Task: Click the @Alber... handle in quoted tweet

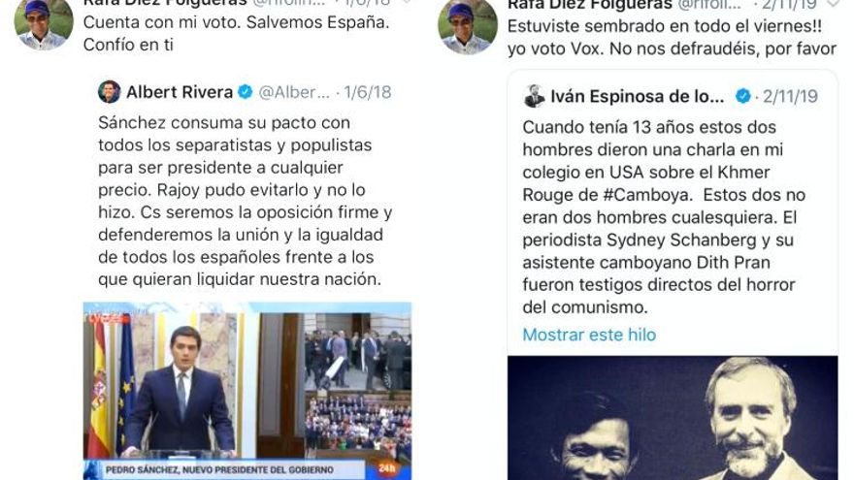Action: (294, 92)
